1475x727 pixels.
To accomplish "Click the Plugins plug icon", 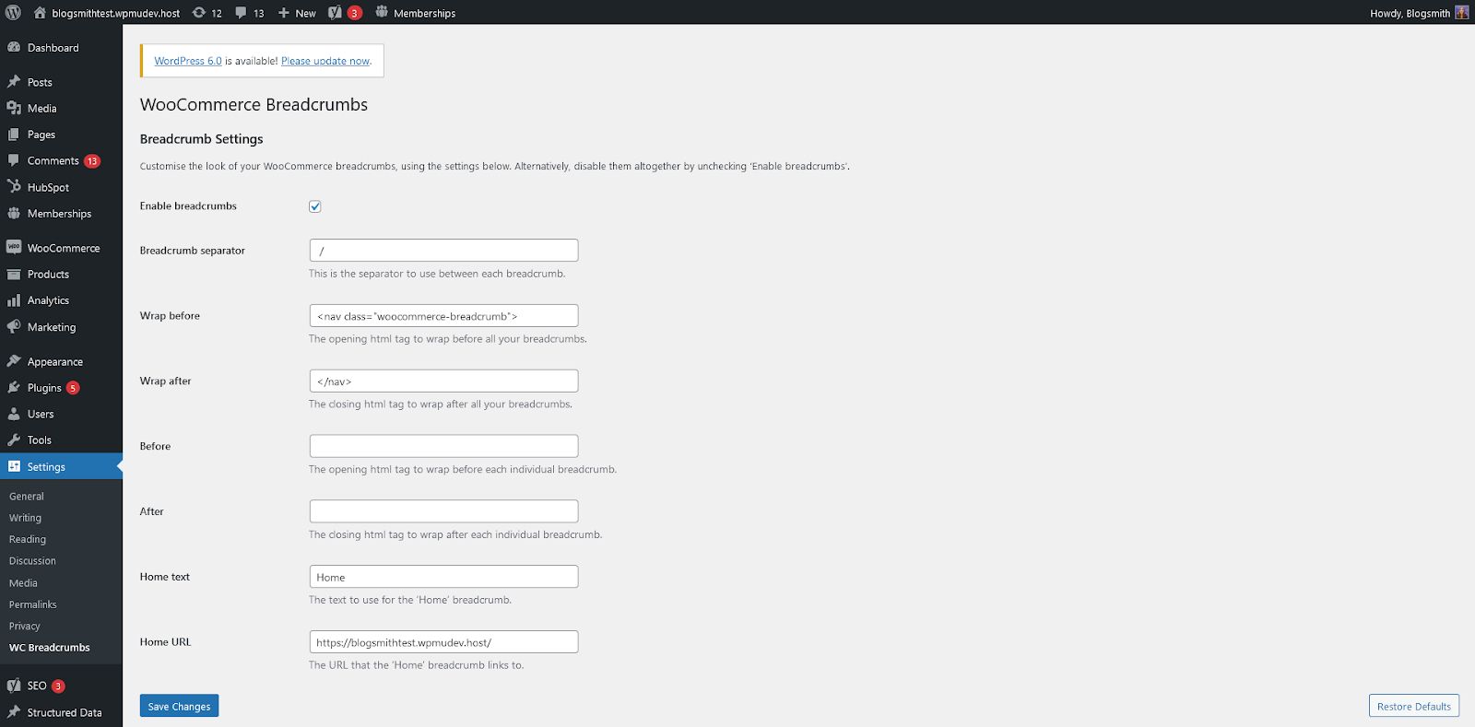I will [x=14, y=387].
